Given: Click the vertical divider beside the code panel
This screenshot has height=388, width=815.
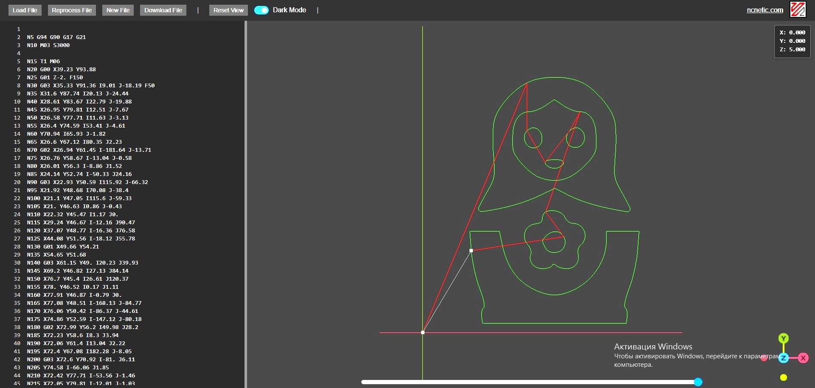Looking at the screenshot, I should pyautogui.click(x=245, y=204).
